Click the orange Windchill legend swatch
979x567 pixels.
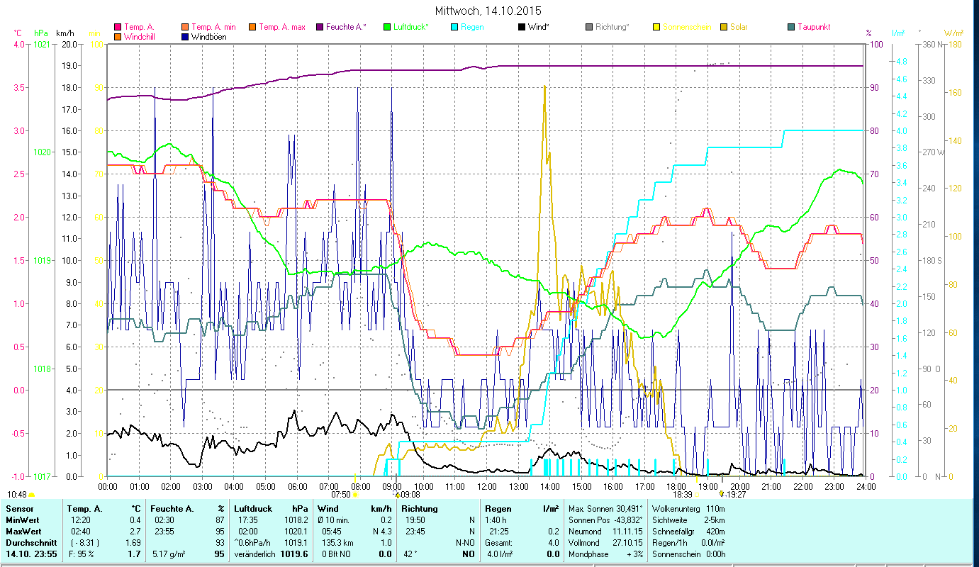(x=118, y=37)
